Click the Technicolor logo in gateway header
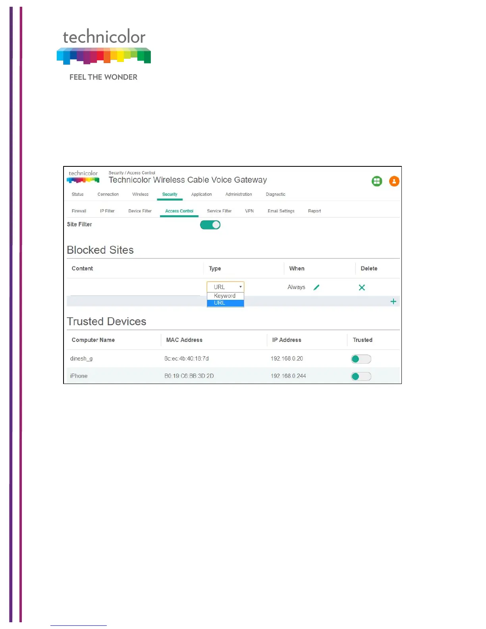Screen dimensions: 486x629 point(83,177)
